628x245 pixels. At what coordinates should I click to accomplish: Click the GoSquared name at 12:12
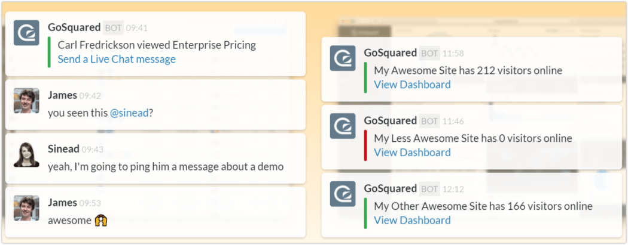tap(390, 188)
